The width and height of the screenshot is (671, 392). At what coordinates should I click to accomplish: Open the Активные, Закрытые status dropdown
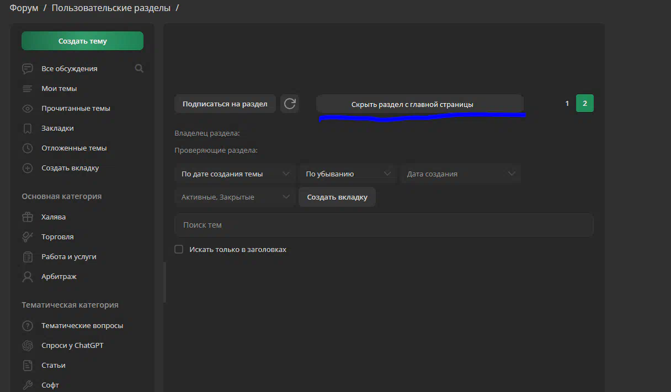click(x=235, y=197)
